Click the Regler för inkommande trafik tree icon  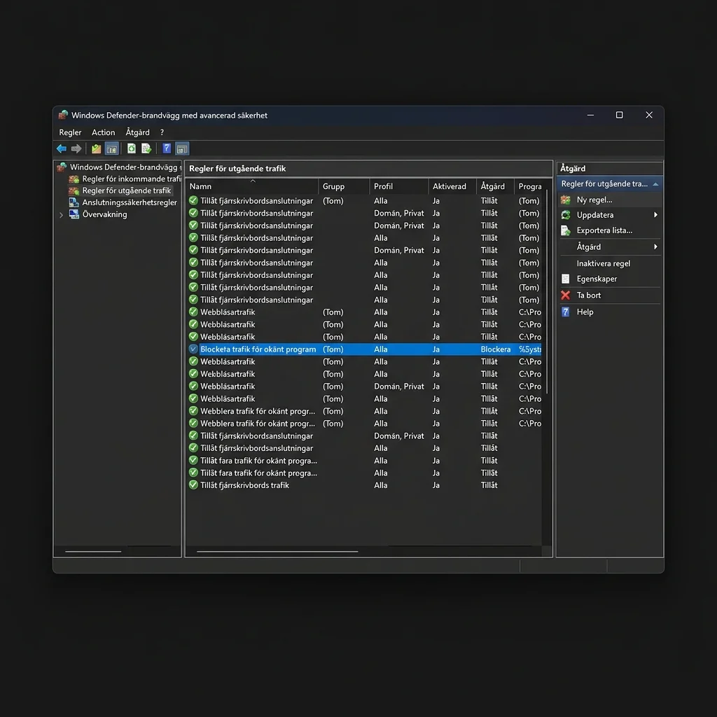click(74, 179)
